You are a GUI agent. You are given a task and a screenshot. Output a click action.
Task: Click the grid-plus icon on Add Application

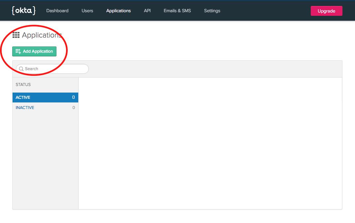(x=18, y=51)
